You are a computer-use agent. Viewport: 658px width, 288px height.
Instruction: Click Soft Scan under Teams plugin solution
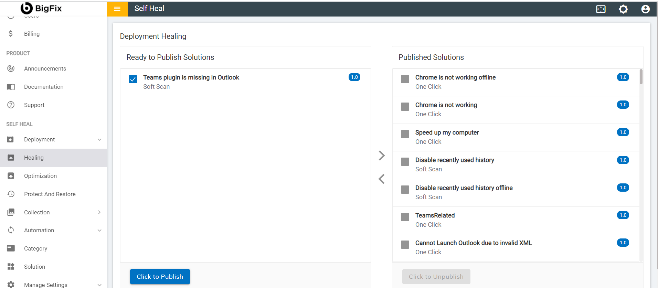click(x=157, y=87)
